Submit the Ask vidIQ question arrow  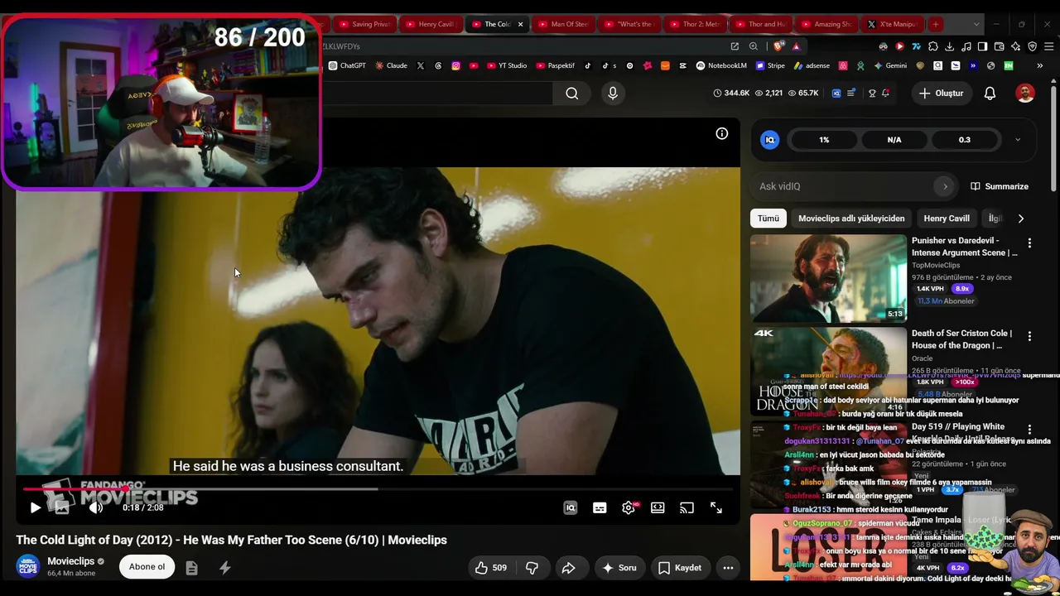(x=945, y=186)
